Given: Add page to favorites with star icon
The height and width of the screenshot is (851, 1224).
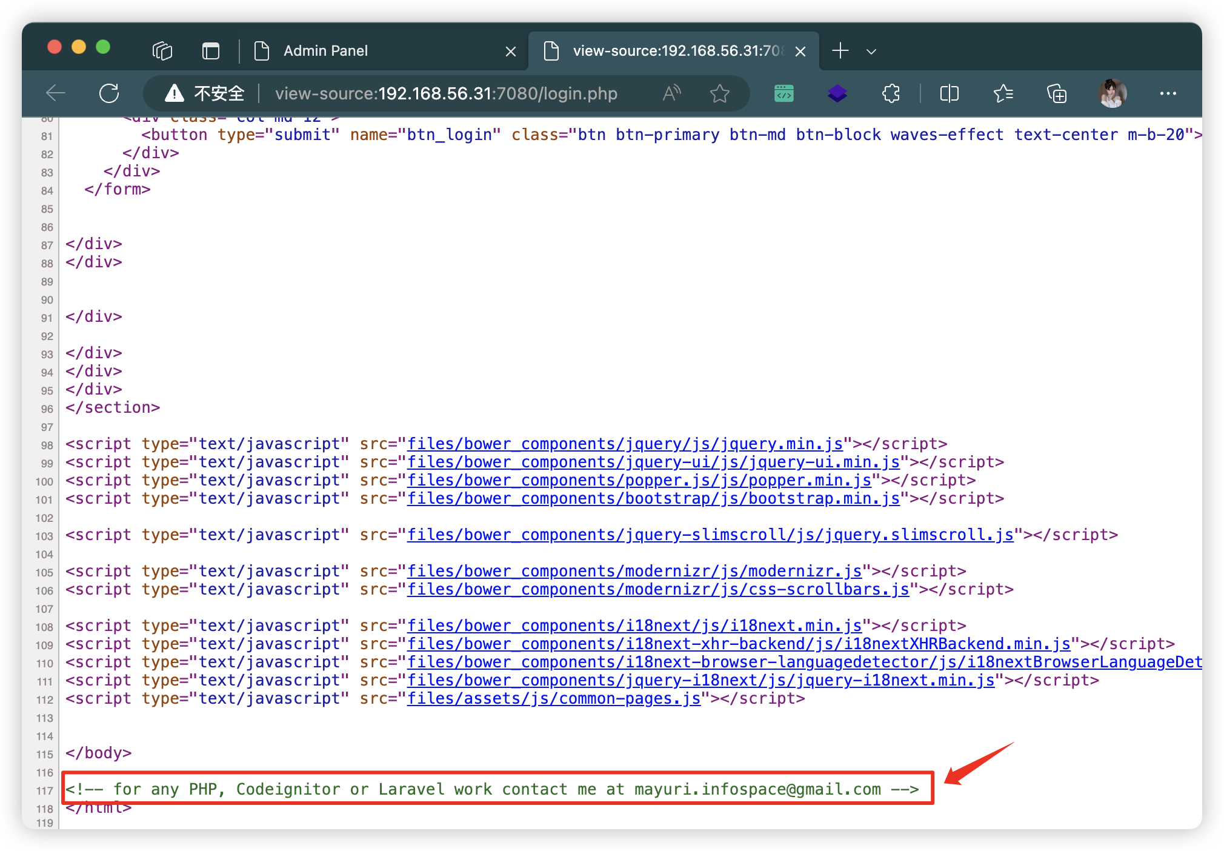Looking at the screenshot, I should 719,93.
